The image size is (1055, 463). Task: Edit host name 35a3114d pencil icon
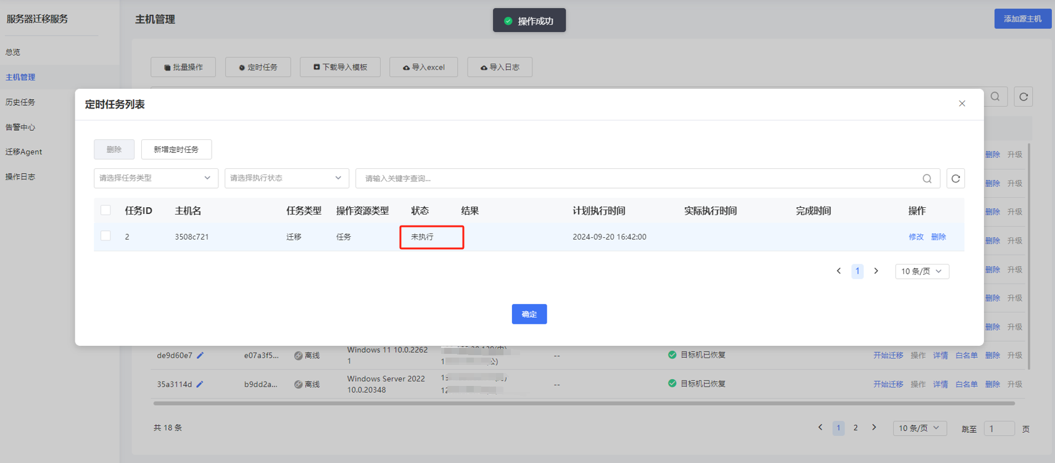tap(200, 384)
